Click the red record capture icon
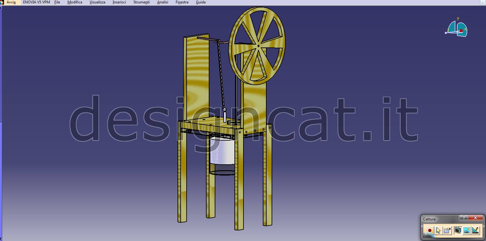Viewport: 486px width, 241px height. [430, 230]
